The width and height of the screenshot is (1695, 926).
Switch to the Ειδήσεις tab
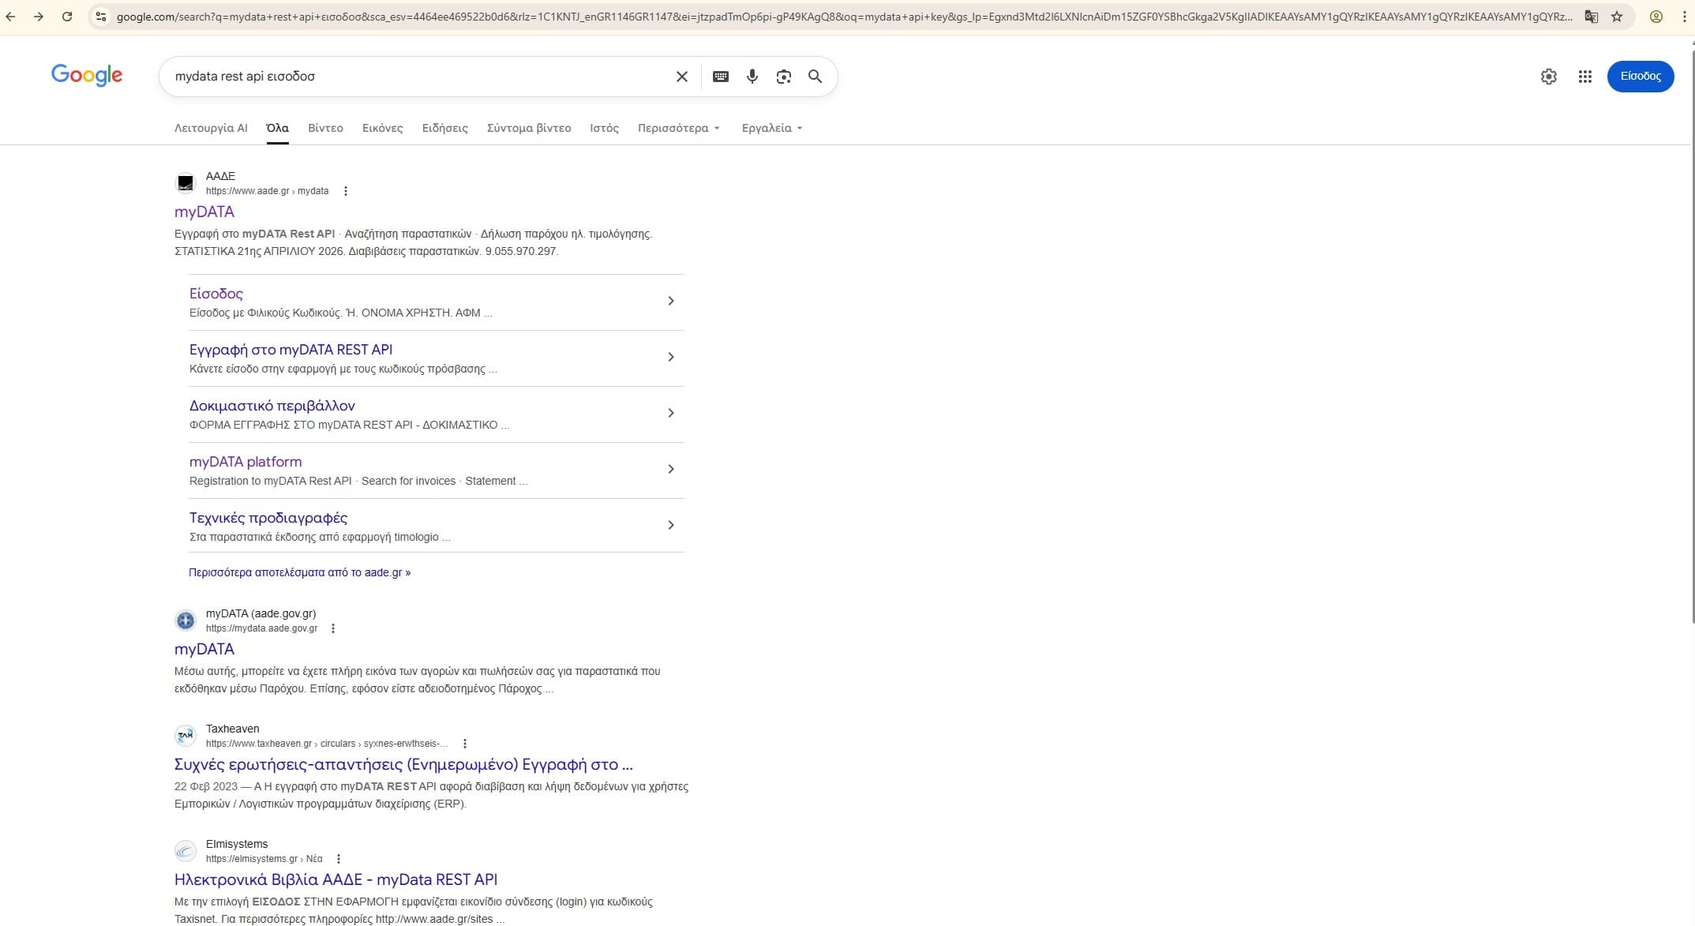pos(444,128)
